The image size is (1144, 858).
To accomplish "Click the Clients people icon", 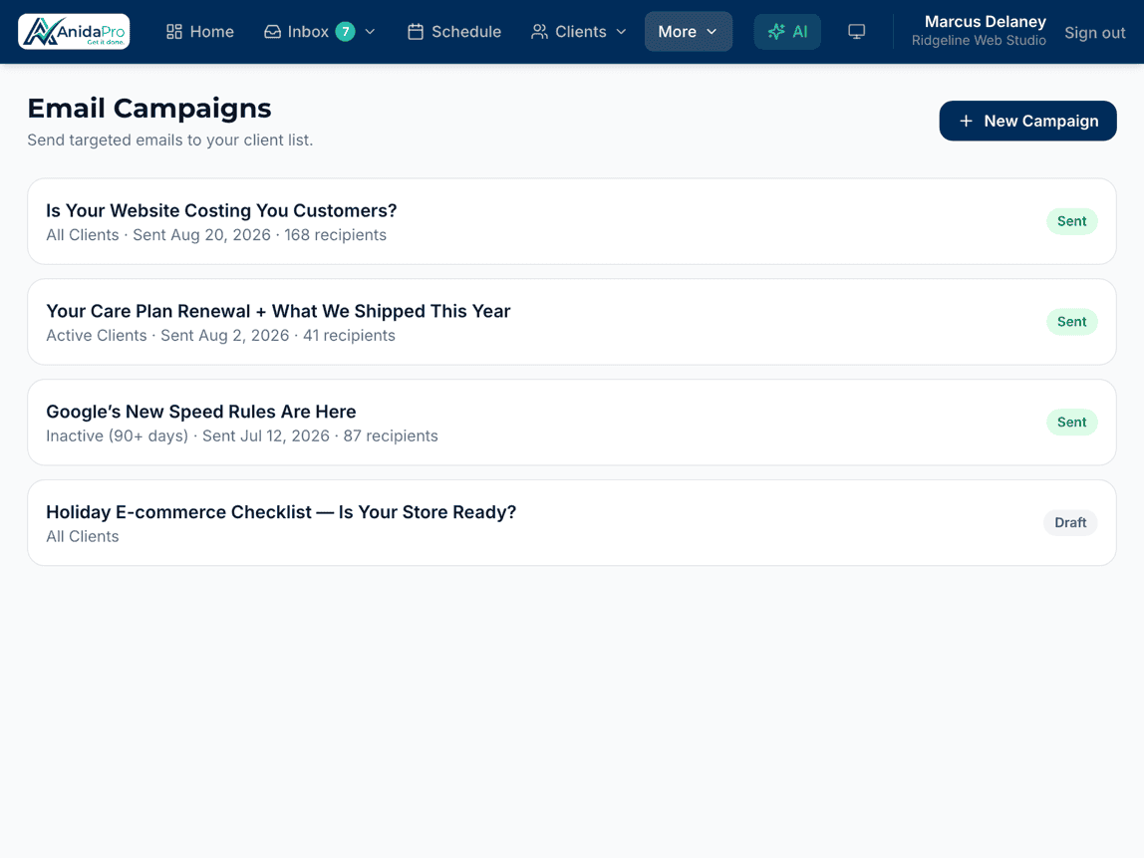I will coord(539,31).
